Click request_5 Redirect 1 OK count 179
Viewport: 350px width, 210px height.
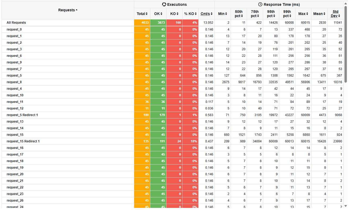pos(162,115)
